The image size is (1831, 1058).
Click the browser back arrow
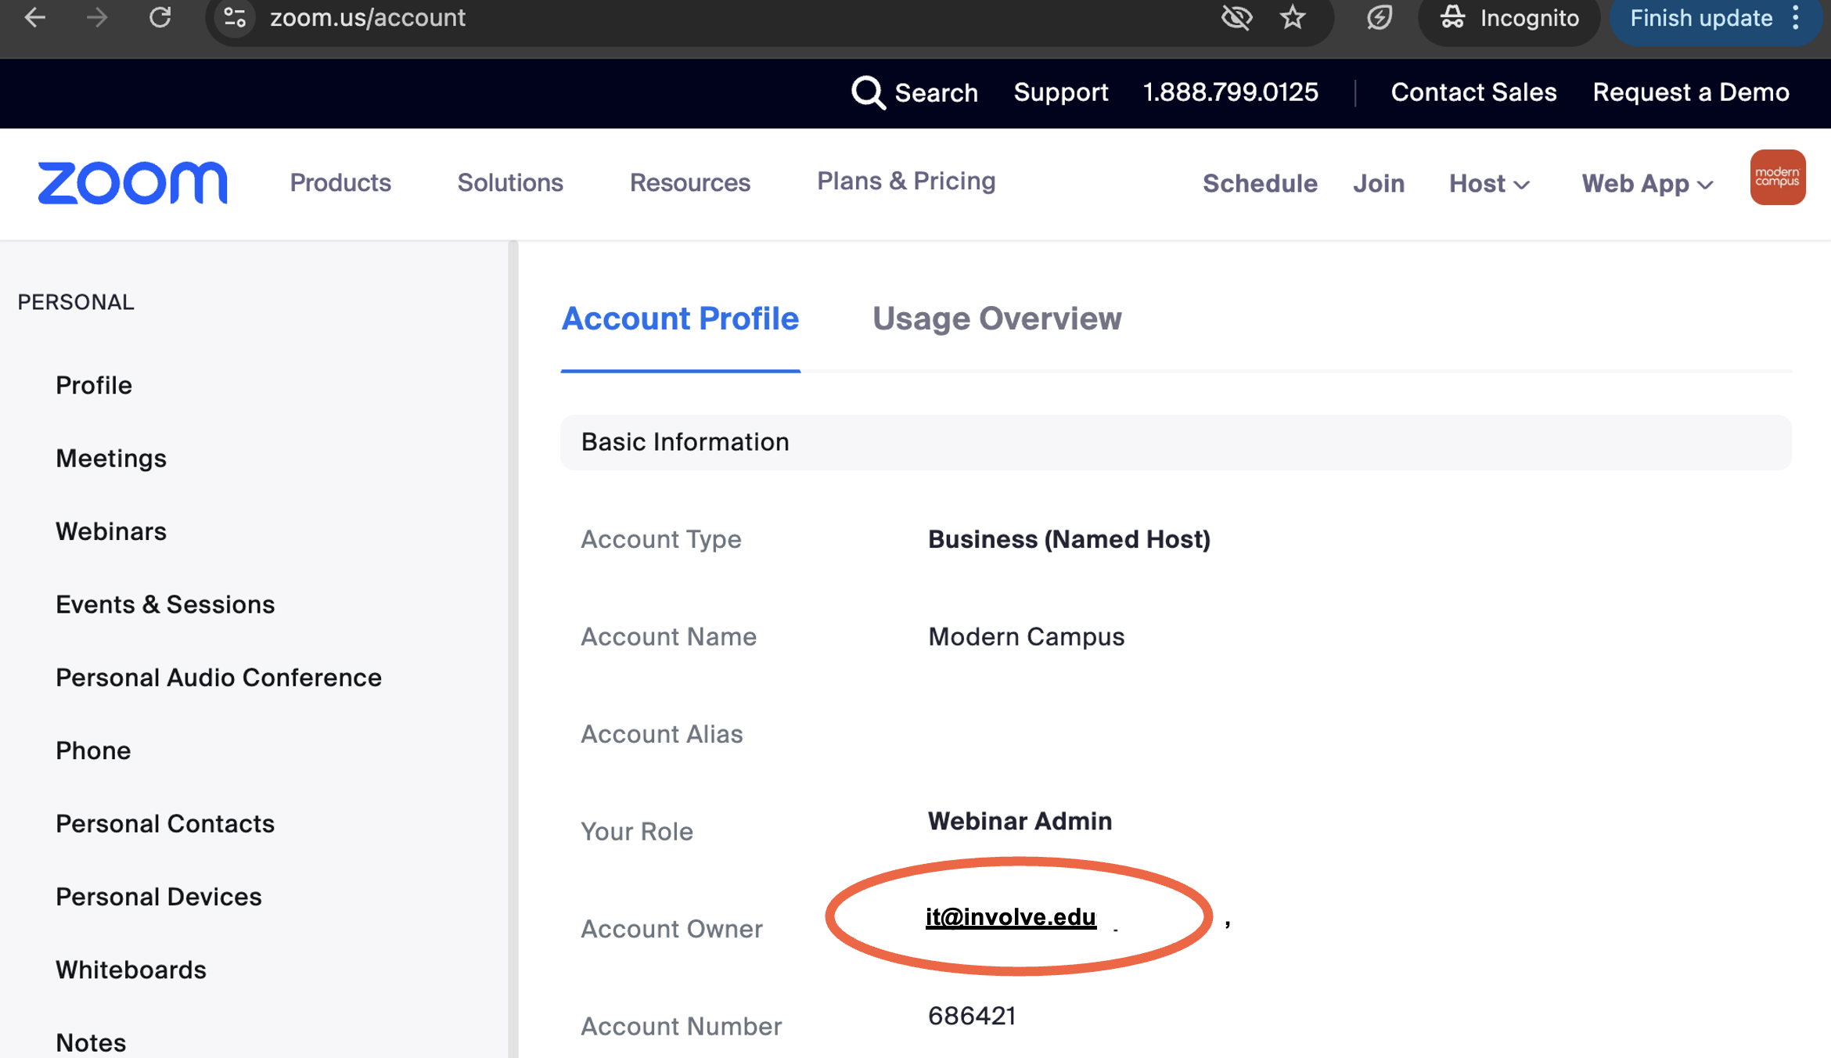(x=34, y=17)
